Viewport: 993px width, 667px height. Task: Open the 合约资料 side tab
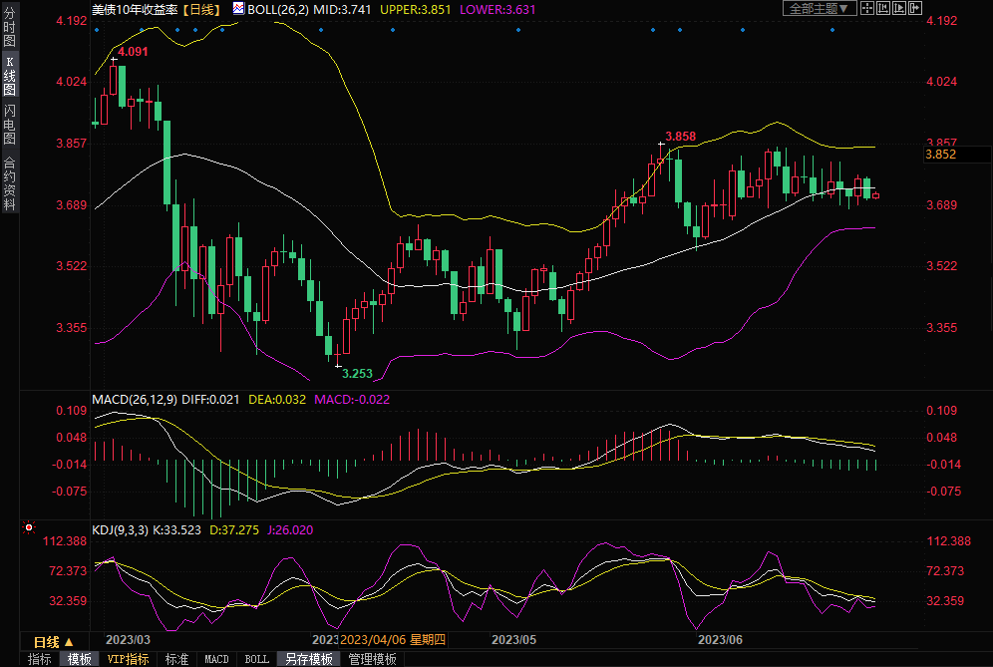click(9, 183)
